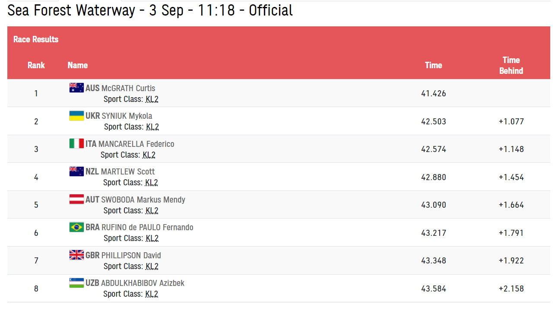Screen dimensions: 558x317
Task: Open RUFINO de PAULO Fernando profile
Action: 147,227
